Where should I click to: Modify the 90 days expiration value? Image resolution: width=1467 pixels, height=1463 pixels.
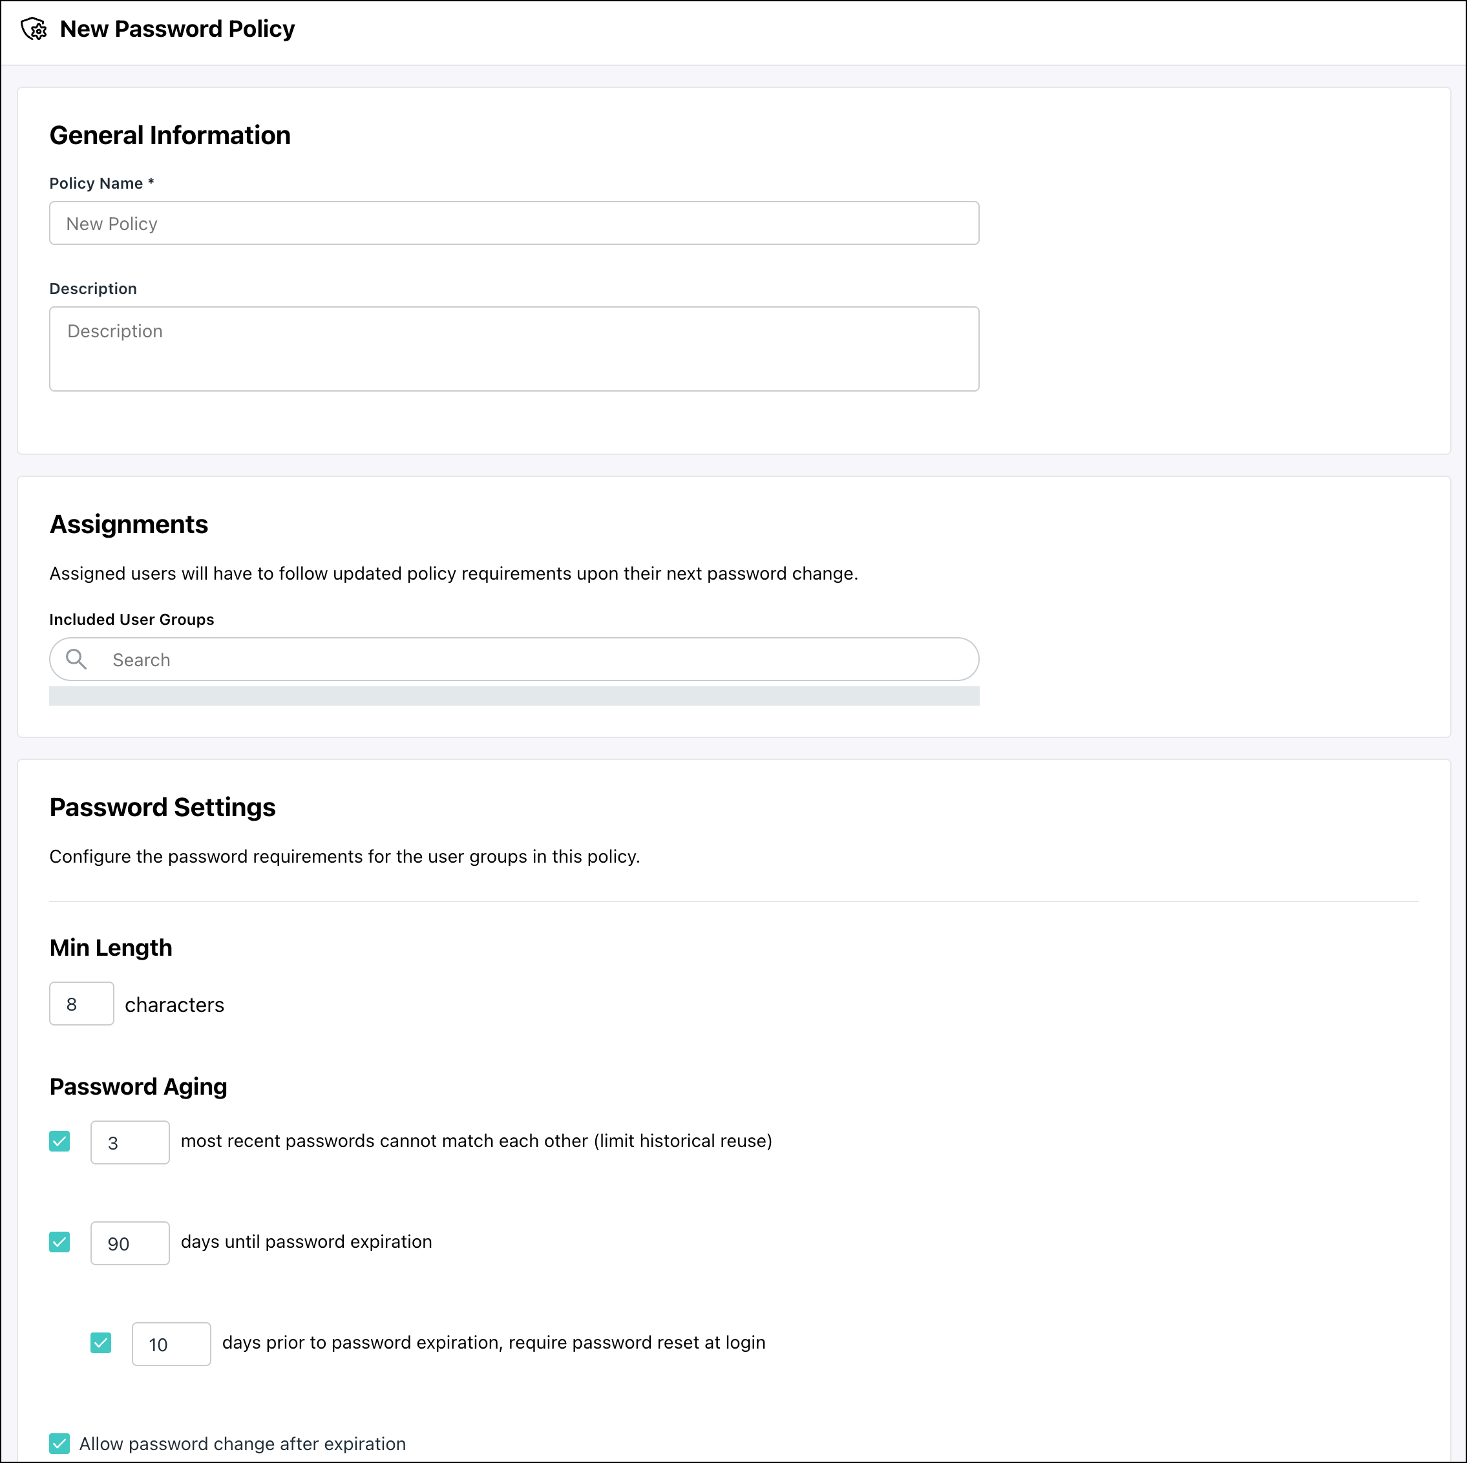130,1243
